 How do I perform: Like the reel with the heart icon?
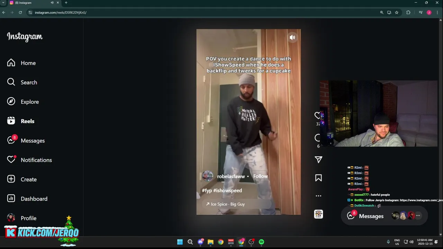[x=317, y=116]
